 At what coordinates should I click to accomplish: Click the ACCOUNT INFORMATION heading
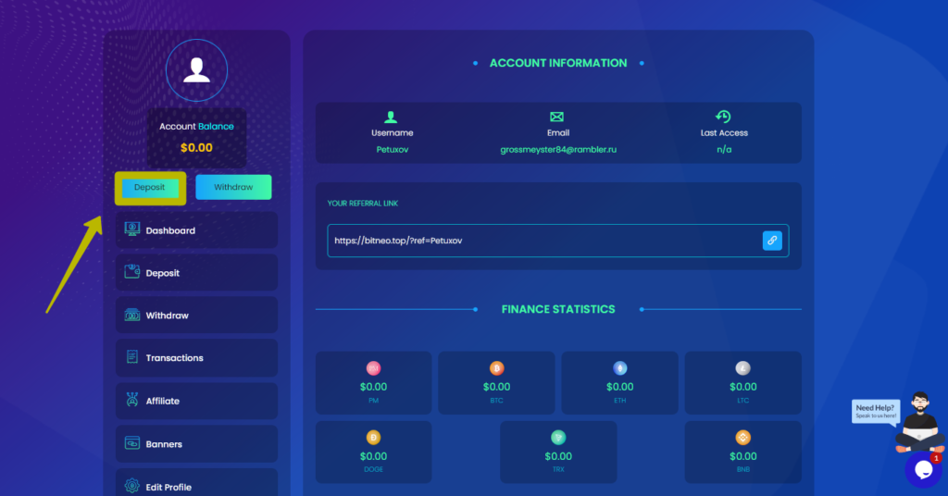pyautogui.click(x=558, y=63)
